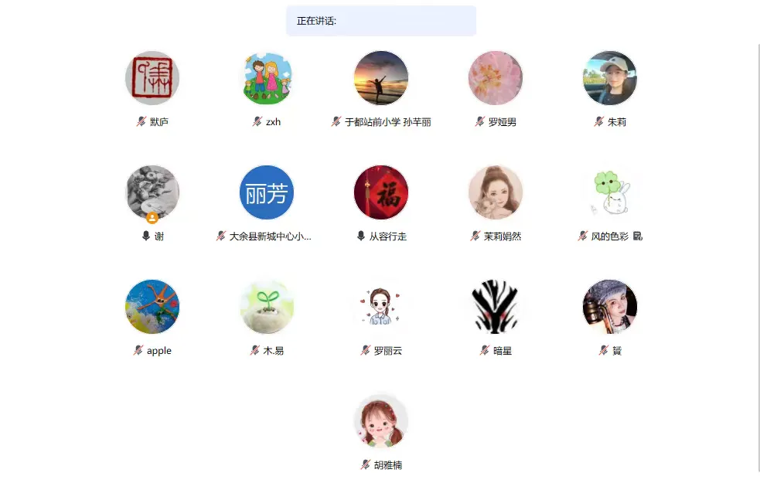Click the active microphone icon beside 谢

click(146, 236)
